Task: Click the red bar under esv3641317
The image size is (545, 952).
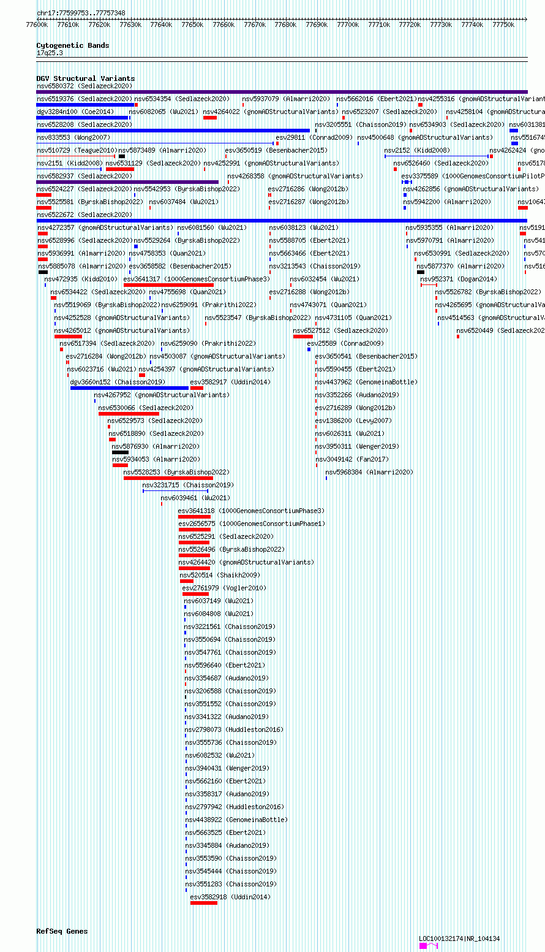Action: 168,285
